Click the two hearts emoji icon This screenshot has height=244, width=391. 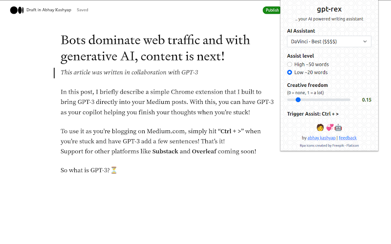[329, 128]
